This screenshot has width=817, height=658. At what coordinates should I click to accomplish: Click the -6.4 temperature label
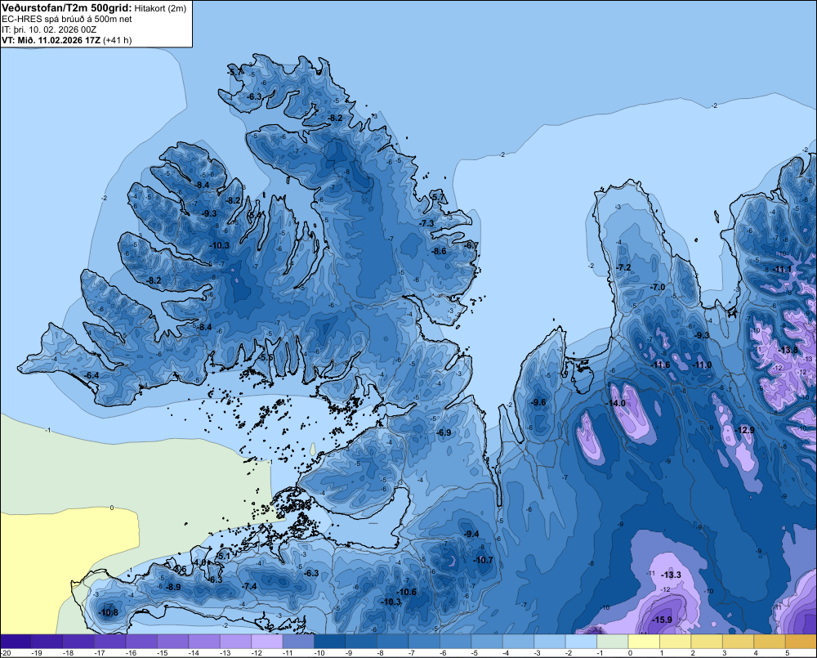[92, 375]
